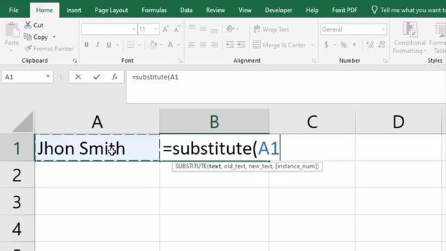Switch to the Insert tab
446x251 pixels.
click(74, 10)
